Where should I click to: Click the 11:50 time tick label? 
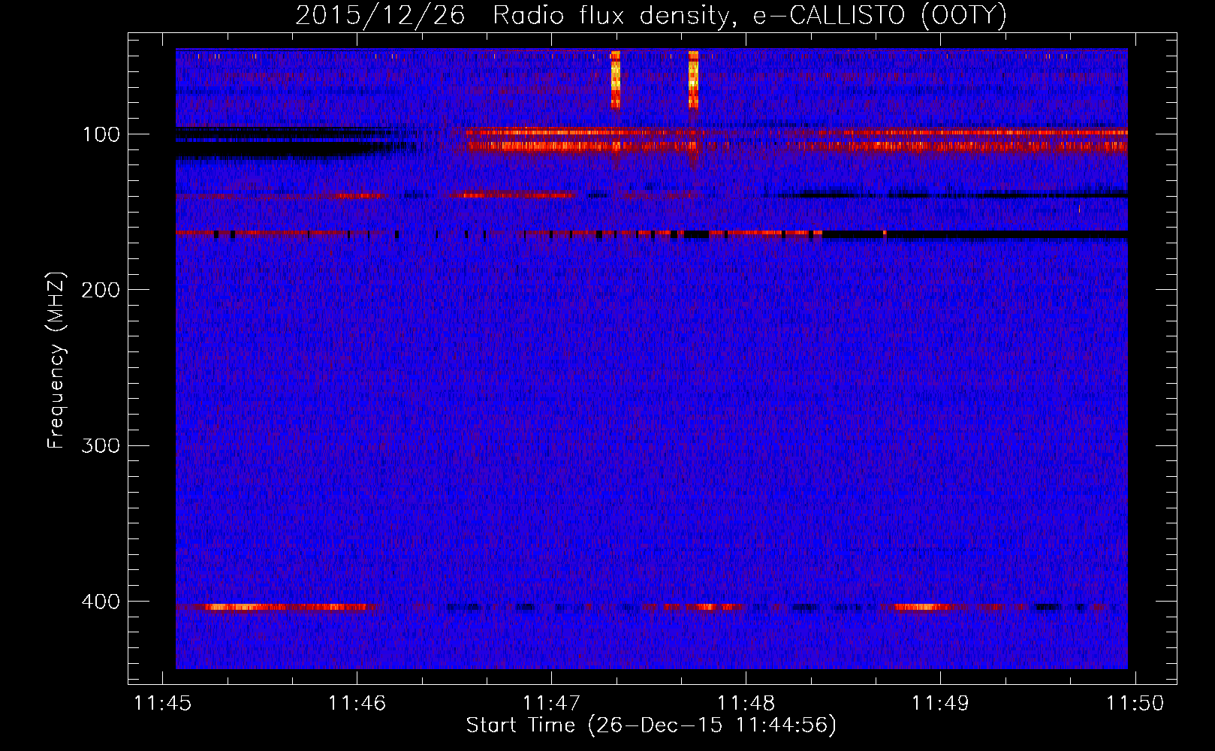click(1135, 703)
